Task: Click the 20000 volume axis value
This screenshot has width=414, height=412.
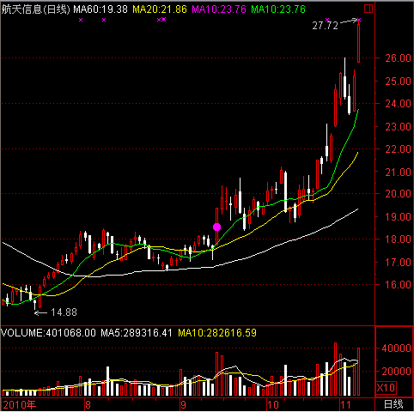Action: (397, 372)
